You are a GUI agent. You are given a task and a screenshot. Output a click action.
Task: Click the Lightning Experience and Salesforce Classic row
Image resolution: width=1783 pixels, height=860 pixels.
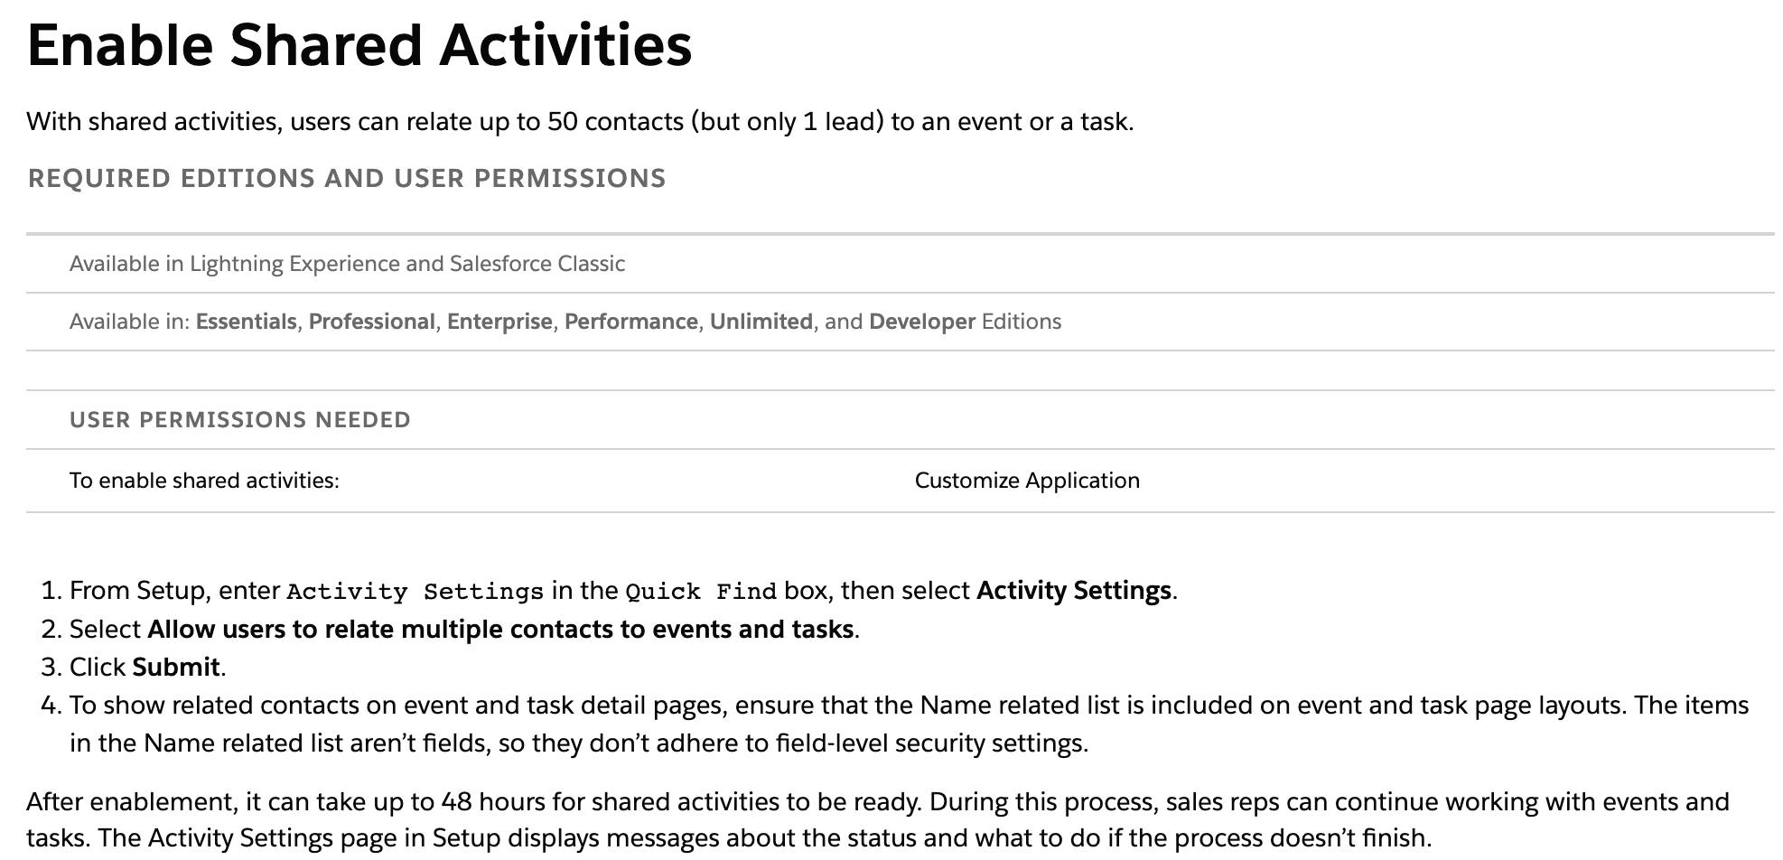(x=347, y=264)
